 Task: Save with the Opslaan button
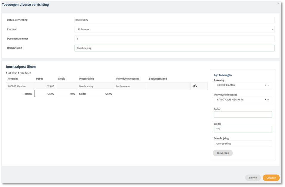coord(271,178)
